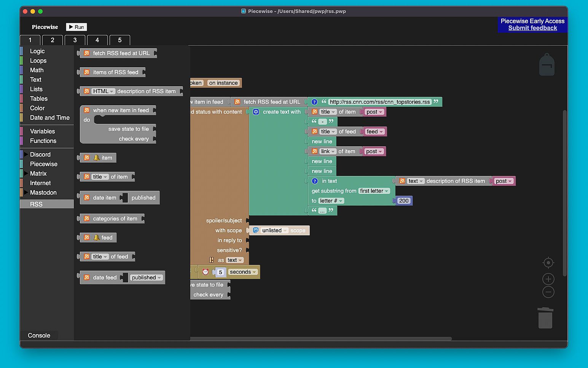Screen dimensions: 588x368
Task: Zoom in with the plus icon
Action: pos(548,279)
